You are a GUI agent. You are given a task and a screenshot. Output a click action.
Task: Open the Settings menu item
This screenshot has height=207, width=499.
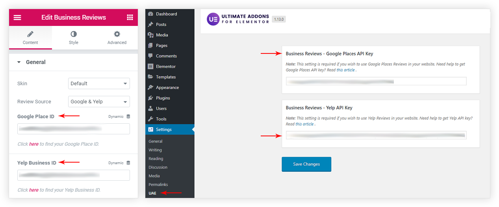point(170,130)
